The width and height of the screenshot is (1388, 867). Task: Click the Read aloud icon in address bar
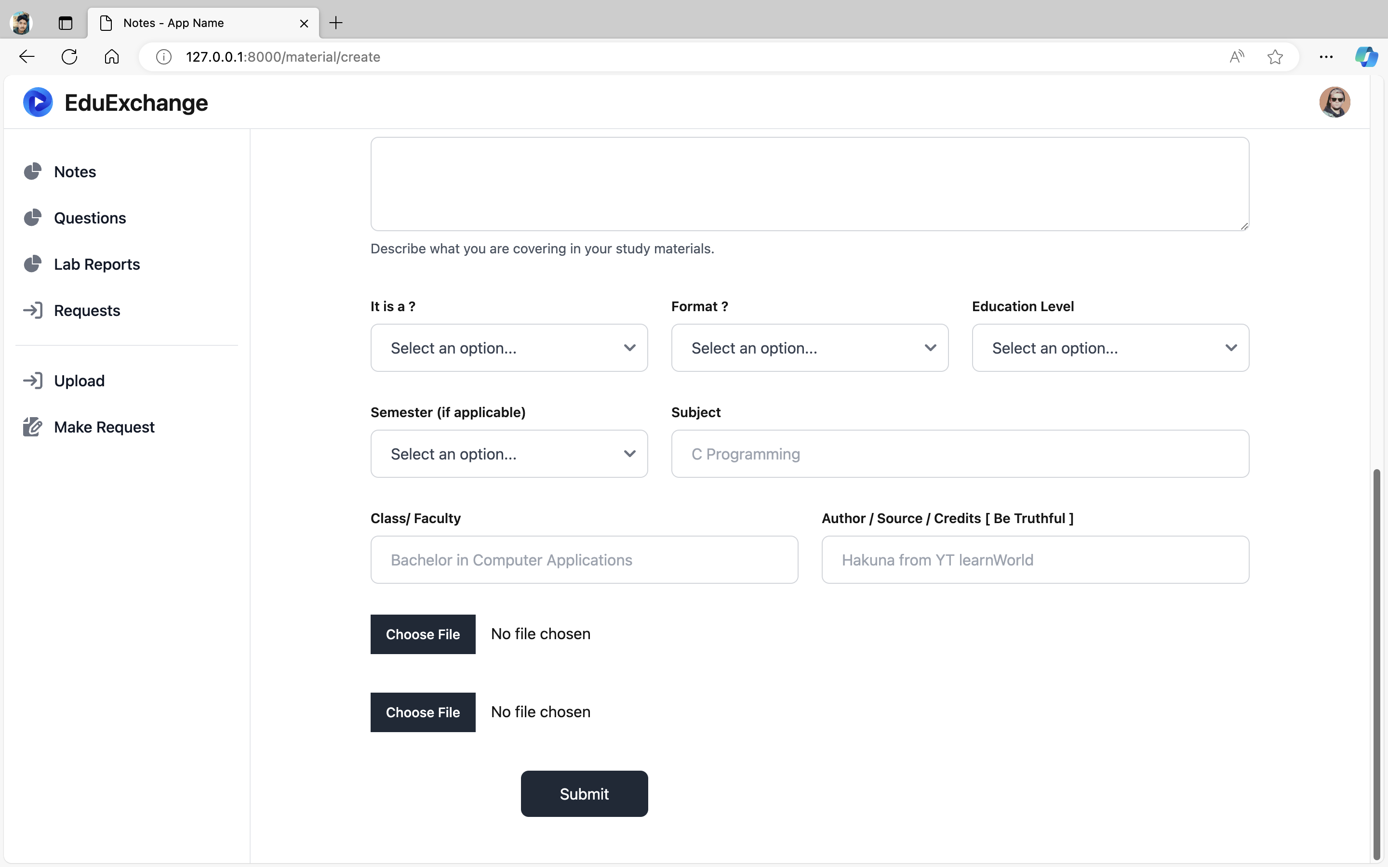click(x=1237, y=57)
